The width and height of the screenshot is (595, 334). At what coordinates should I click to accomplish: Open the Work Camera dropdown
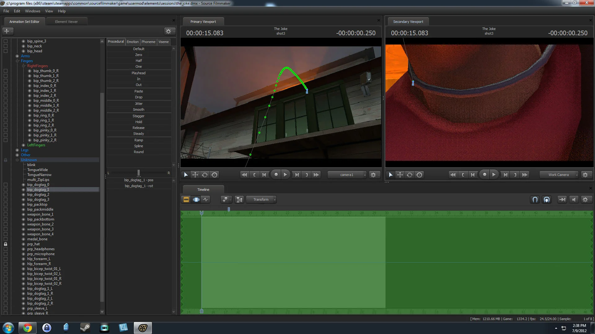pyautogui.click(x=559, y=175)
